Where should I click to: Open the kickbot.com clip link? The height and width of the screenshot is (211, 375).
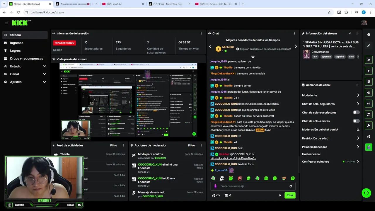pyautogui.click(x=233, y=158)
